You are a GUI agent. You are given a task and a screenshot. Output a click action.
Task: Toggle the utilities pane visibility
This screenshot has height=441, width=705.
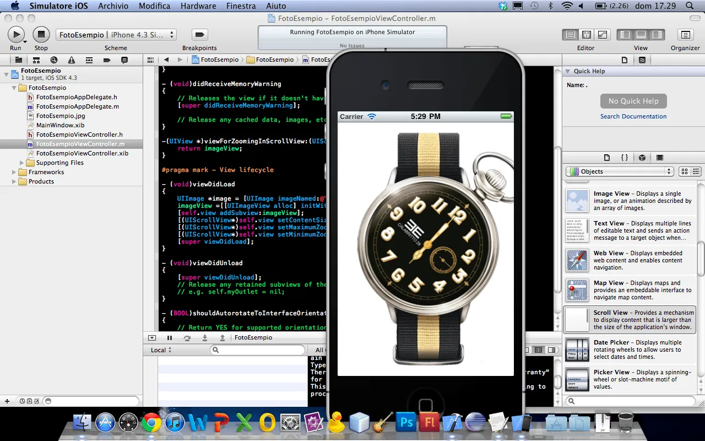pos(657,35)
